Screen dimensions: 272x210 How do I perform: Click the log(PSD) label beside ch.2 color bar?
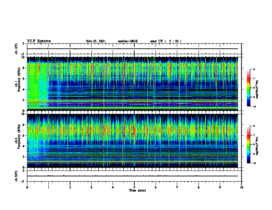[257, 146]
